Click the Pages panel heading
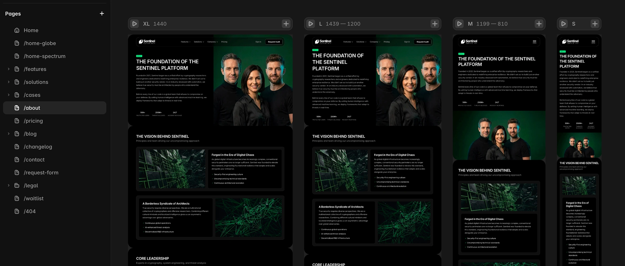The width and height of the screenshot is (625, 266). point(13,14)
